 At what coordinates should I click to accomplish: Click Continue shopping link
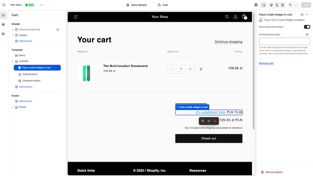pyautogui.click(x=228, y=42)
